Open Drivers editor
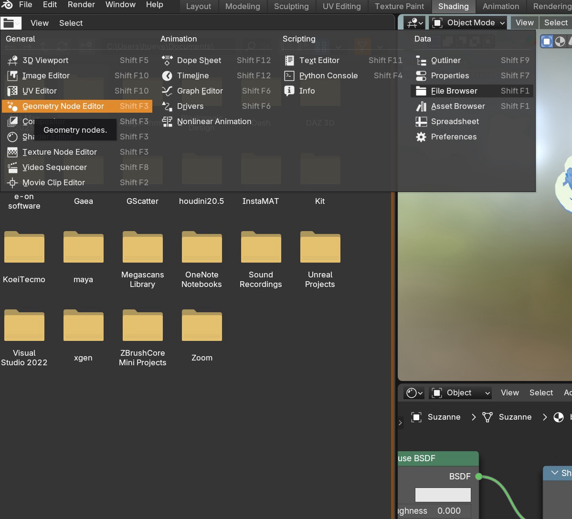Viewport: 572px width, 519px height. click(216, 106)
